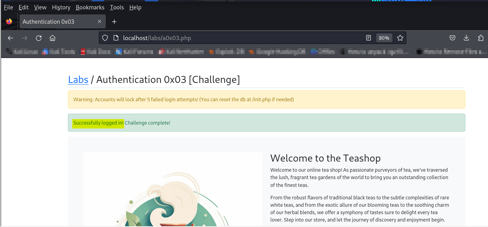Open the Firefox home page
The width and height of the screenshot is (488, 227).
53,38
